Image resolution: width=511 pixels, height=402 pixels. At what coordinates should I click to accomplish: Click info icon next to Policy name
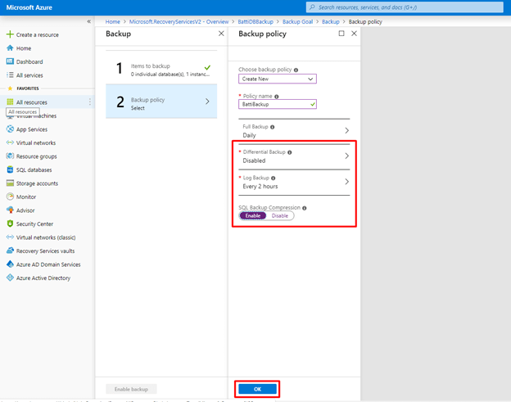(x=276, y=97)
